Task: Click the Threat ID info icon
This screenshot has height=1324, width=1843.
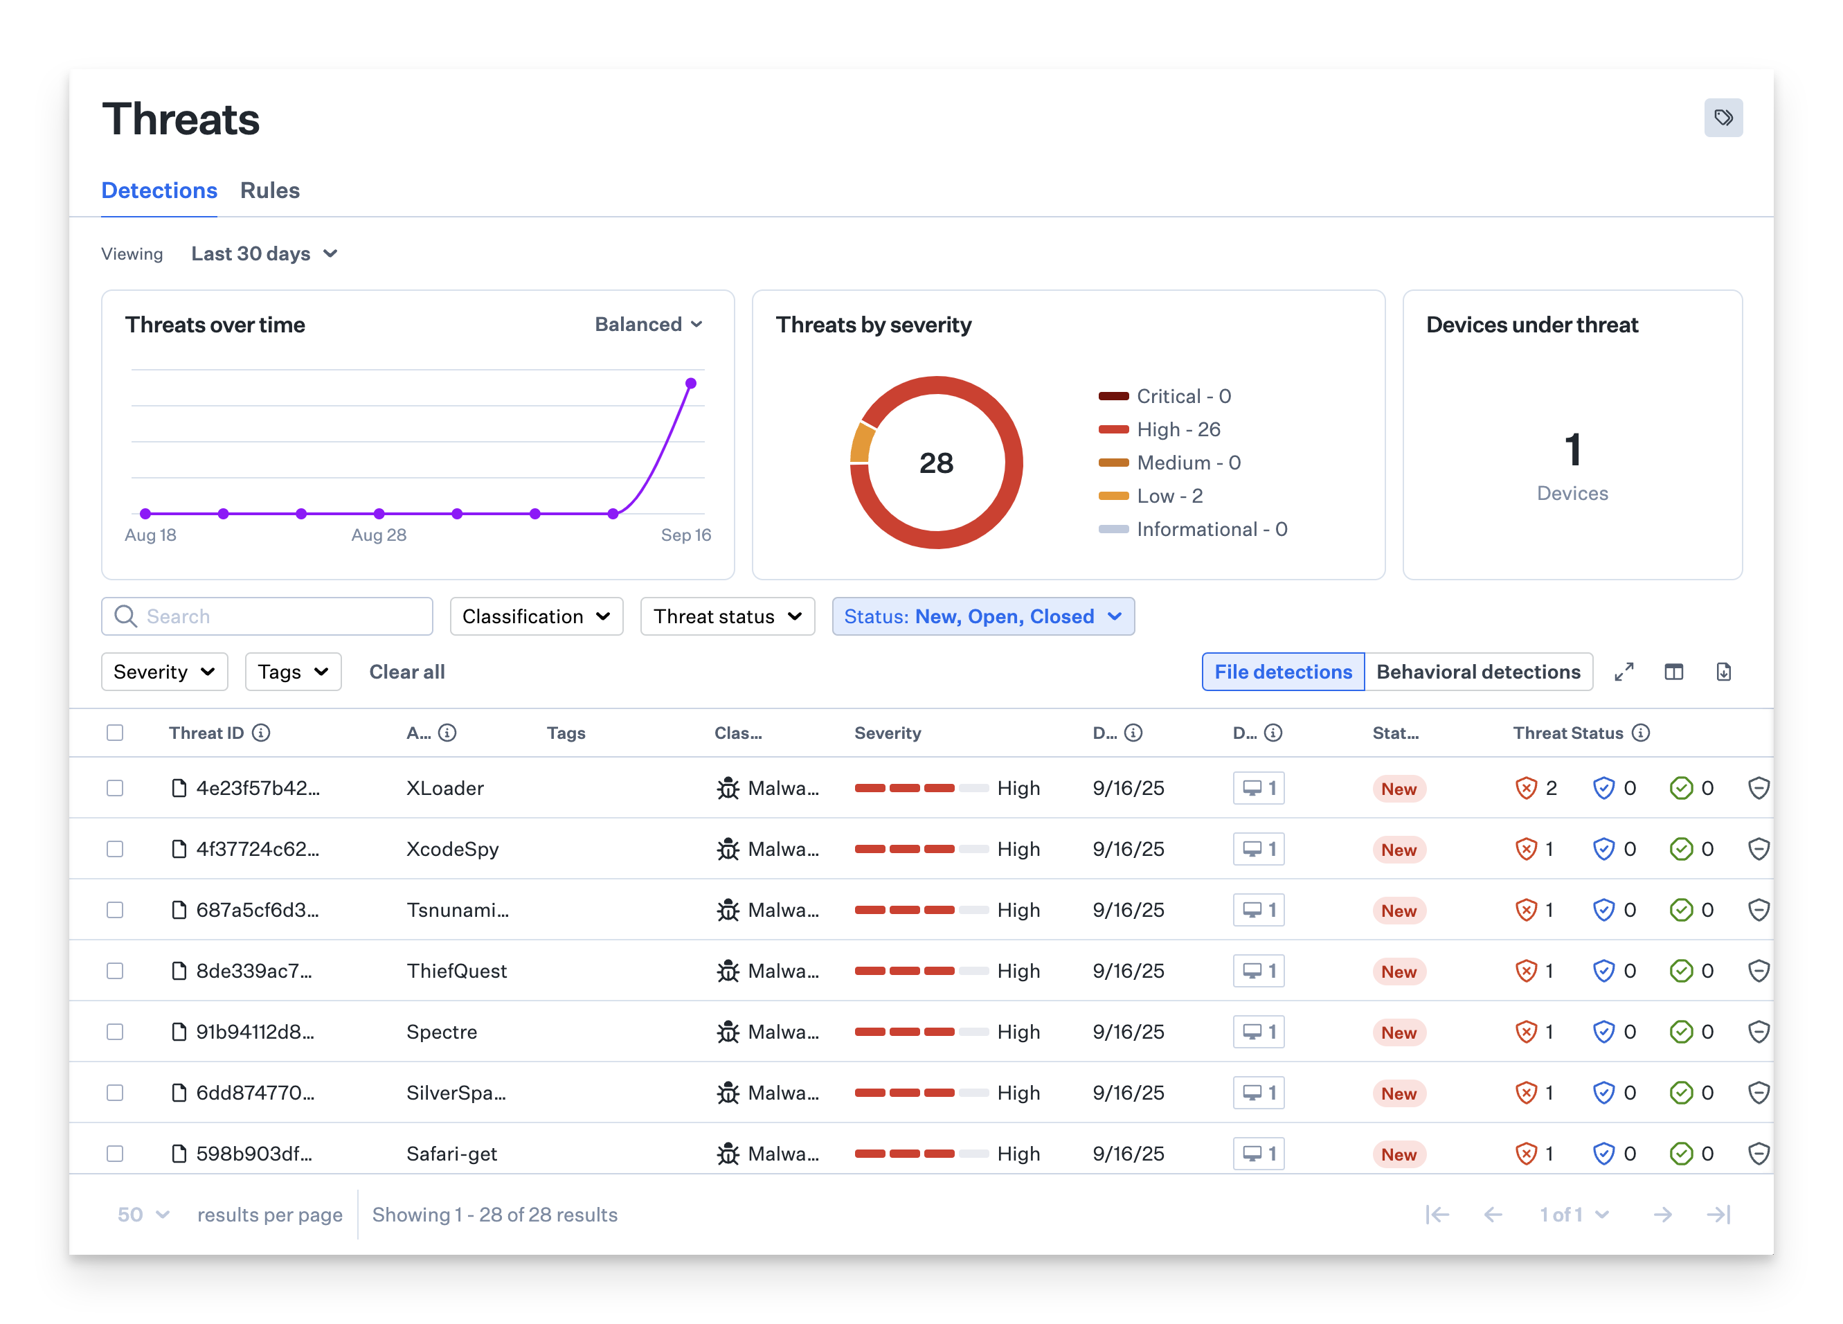Action: click(x=261, y=733)
